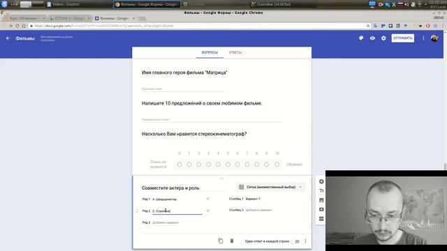
Task: Click the Chrome forward arrow
Action: (x=10, y=26)
